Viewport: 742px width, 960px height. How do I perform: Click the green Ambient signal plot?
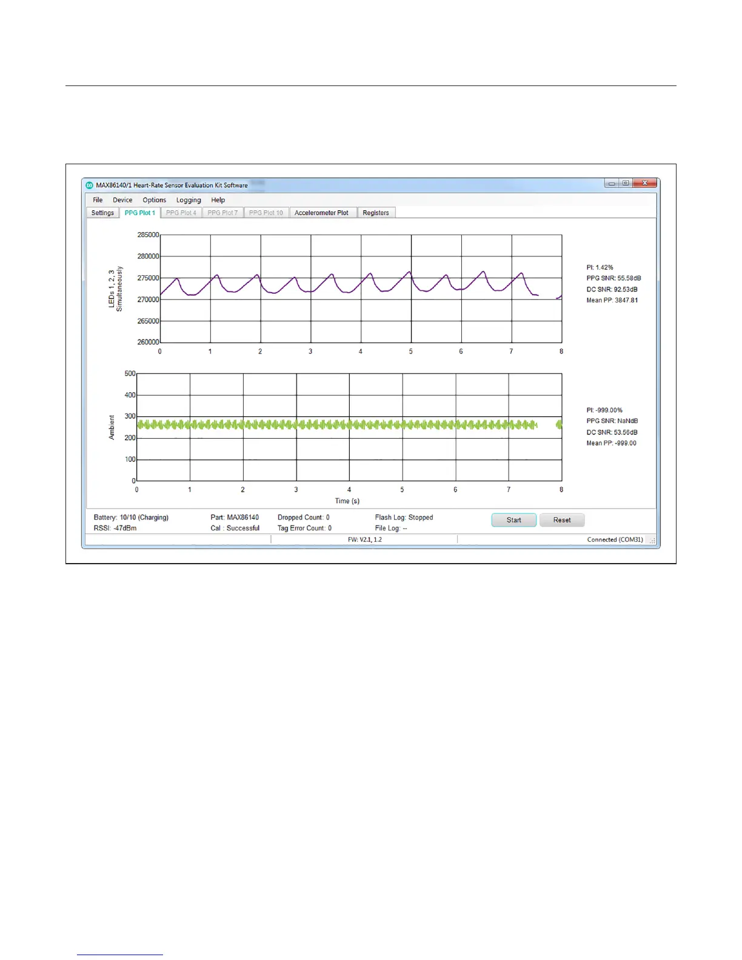pos(349,427)
